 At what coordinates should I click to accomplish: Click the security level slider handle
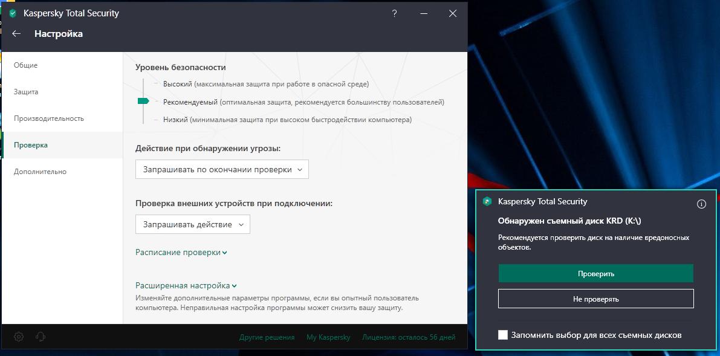click(143, 101)
